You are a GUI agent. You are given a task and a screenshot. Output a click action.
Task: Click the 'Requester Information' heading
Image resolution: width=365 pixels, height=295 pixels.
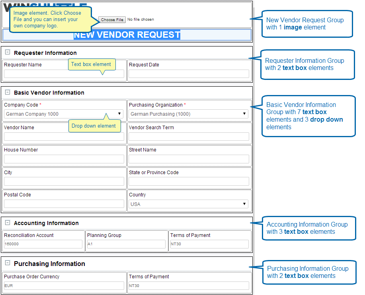[45, 53]
